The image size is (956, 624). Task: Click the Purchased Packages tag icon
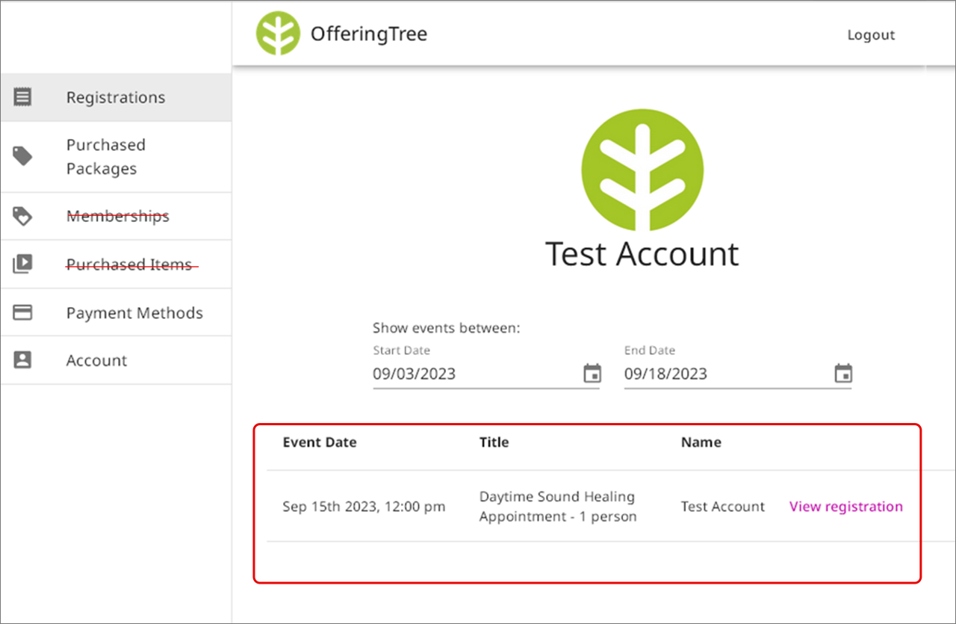23,156
